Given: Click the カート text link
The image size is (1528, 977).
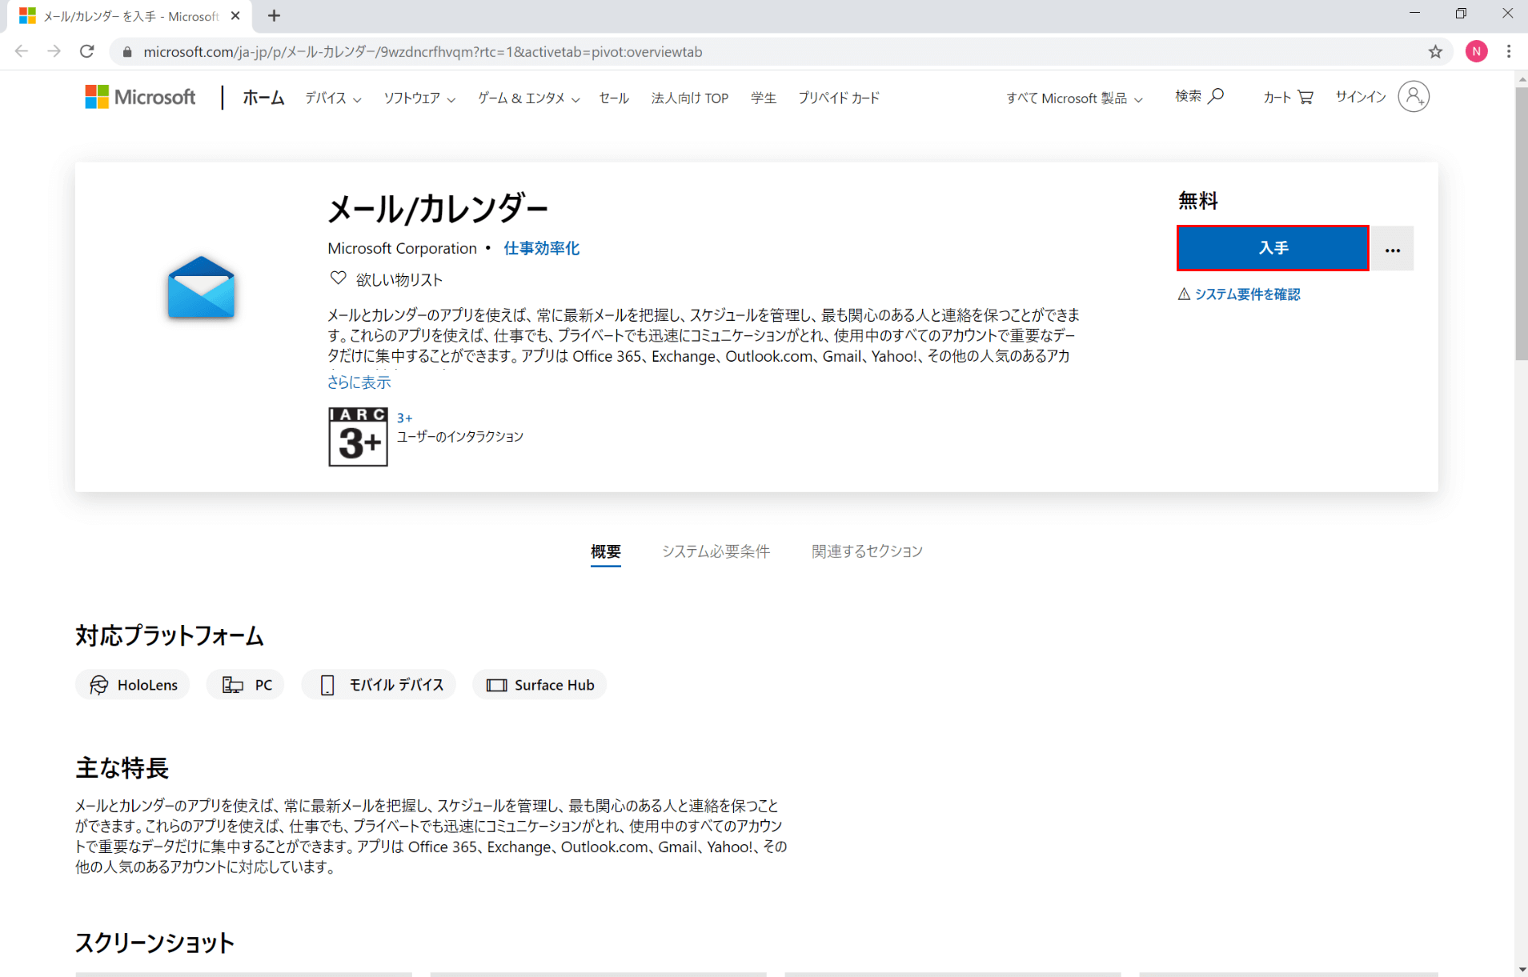Looking at the screenshot, I should tap(1277, 97).
